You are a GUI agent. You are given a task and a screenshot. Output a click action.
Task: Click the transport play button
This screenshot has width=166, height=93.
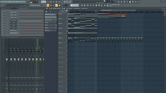pos(34,2)
